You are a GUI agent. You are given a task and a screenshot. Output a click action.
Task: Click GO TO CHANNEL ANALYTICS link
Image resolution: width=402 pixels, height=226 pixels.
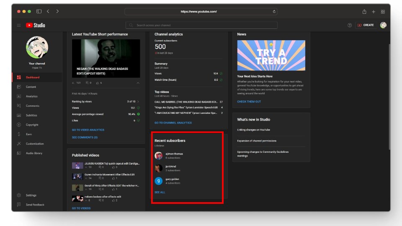click(173, 123)
